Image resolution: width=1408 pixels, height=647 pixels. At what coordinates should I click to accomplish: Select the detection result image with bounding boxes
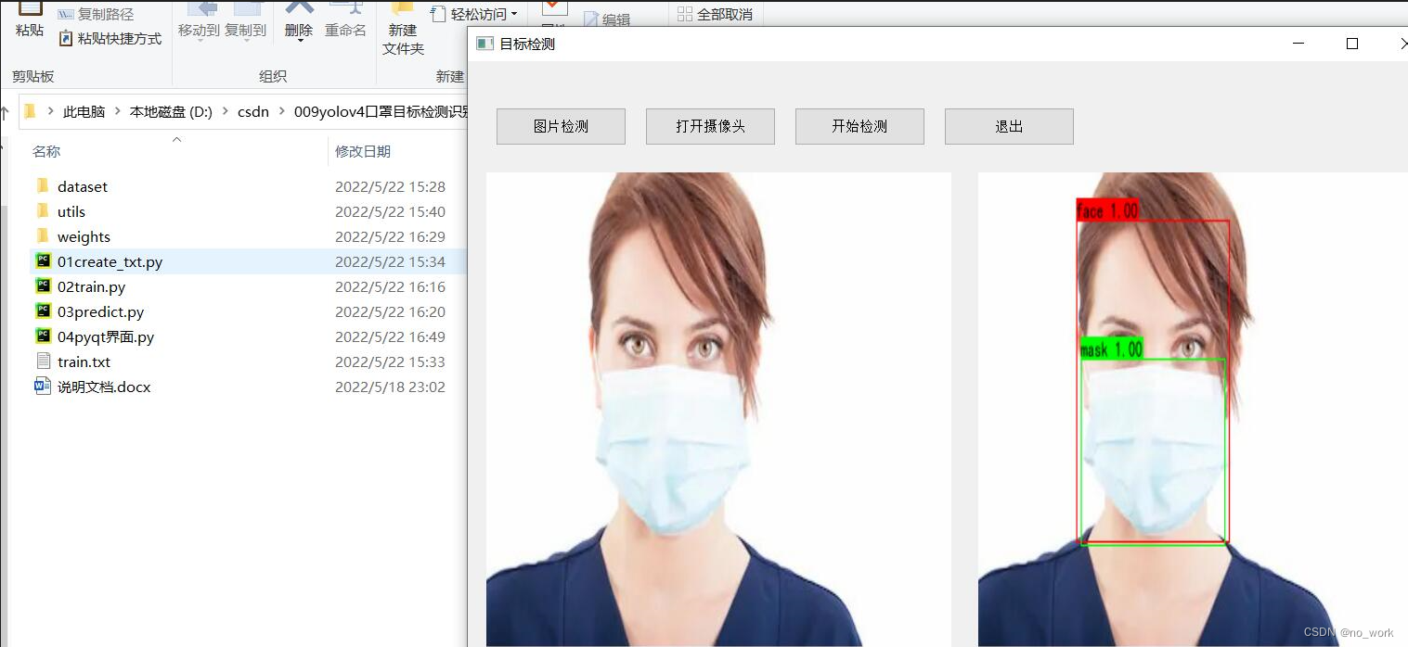tap(1193, 409)
